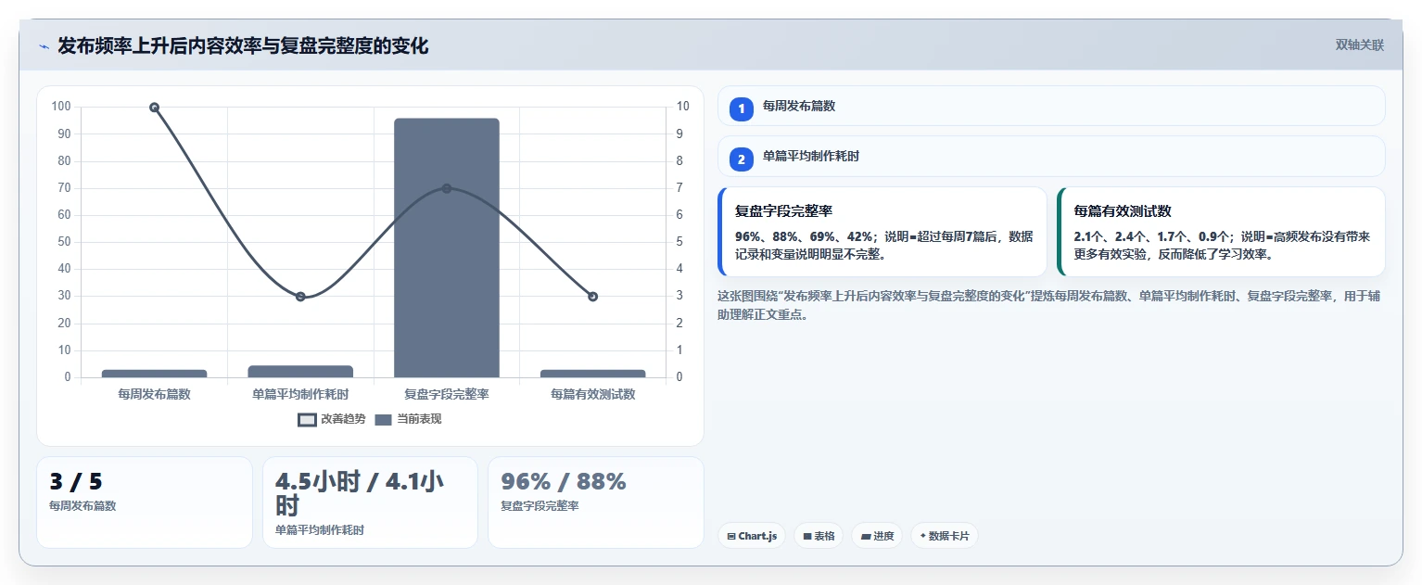
Task: Open the 单篇平均制作耗时 list row
Action: point(1051,156)
